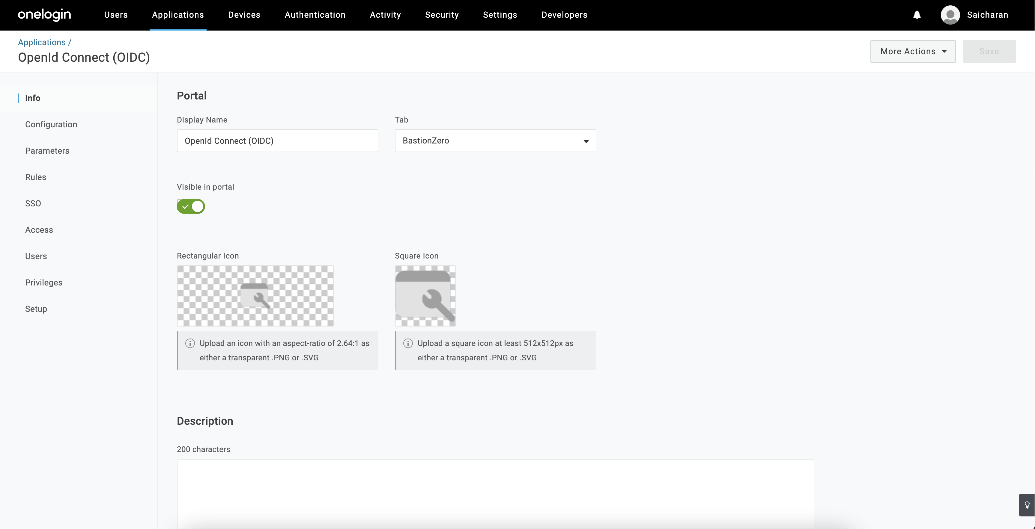Click the '200 characters' counter text
Screen dimensions: 1035x529
pyautogui.click(x=203, y=449)
